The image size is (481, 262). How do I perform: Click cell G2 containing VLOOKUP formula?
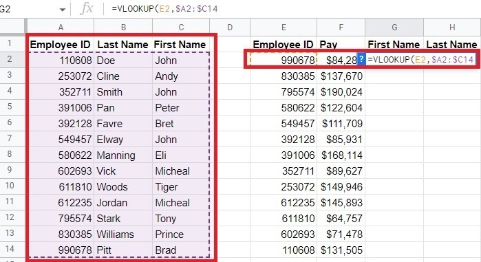click(x=421, y=59)
